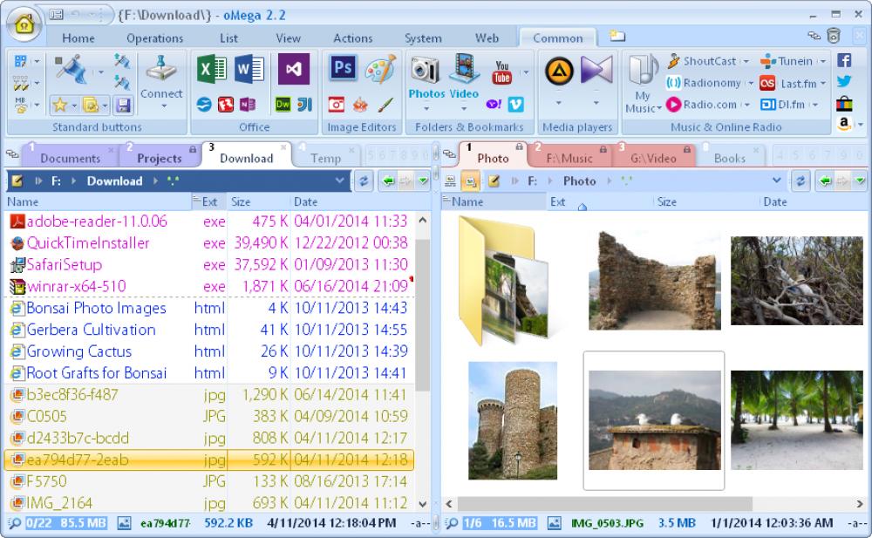This screenshot has height=538, width=872.
Task: Open the YouTube bookmark icon
Action: point(502,72)
